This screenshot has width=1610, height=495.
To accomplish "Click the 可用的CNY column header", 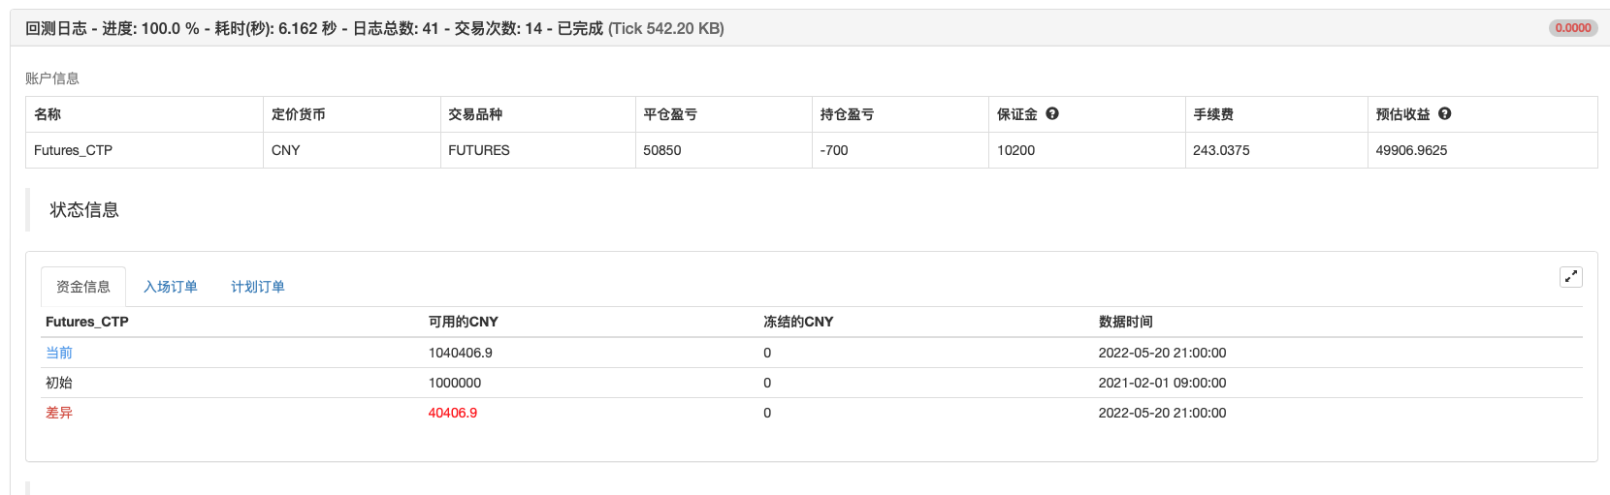I will 464,322.
